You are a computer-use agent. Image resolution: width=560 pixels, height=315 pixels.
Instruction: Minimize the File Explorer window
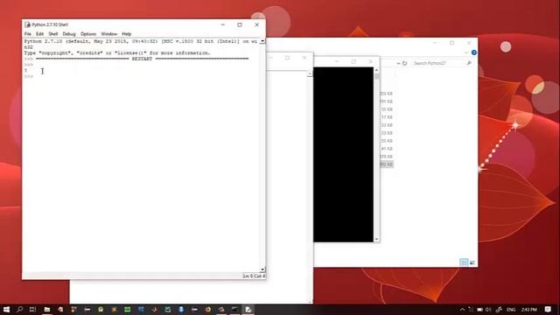pyautogui.click(x=435, y=43)
